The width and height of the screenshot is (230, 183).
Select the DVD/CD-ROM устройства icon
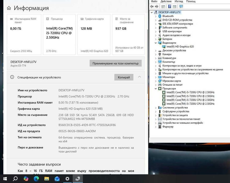160,20
